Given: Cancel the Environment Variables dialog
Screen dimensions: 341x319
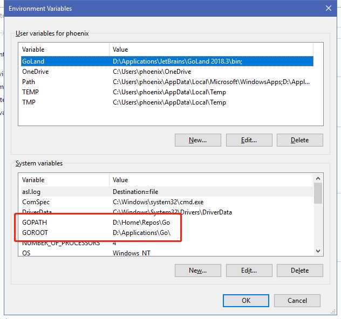Looking at the screenshot, I should [297, 300].
